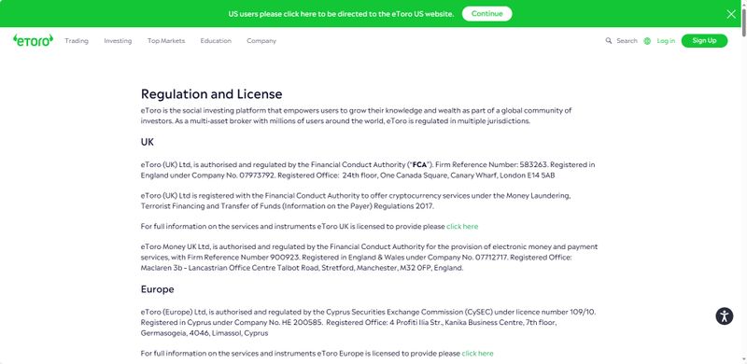
Task: Click 'Firm Reference Number 900923' text
Action: [243, 258]
